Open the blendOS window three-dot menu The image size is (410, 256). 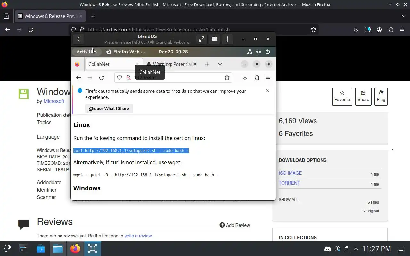[227, 39]
